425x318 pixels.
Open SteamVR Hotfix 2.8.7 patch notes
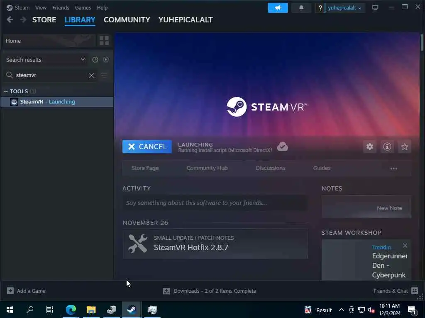[x=215, y=243]
